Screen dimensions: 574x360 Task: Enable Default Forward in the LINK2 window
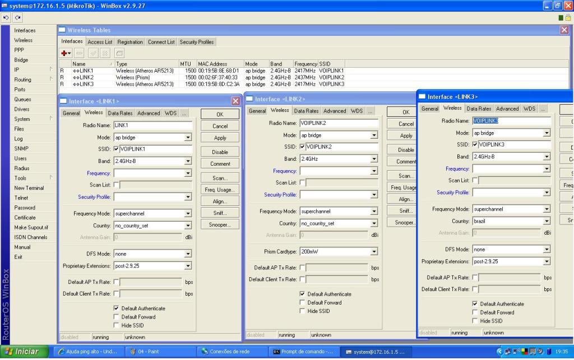pyautogui.click(x=302, y=303)
